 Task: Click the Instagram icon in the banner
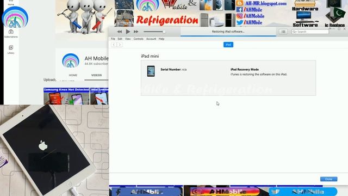point(239,16)
